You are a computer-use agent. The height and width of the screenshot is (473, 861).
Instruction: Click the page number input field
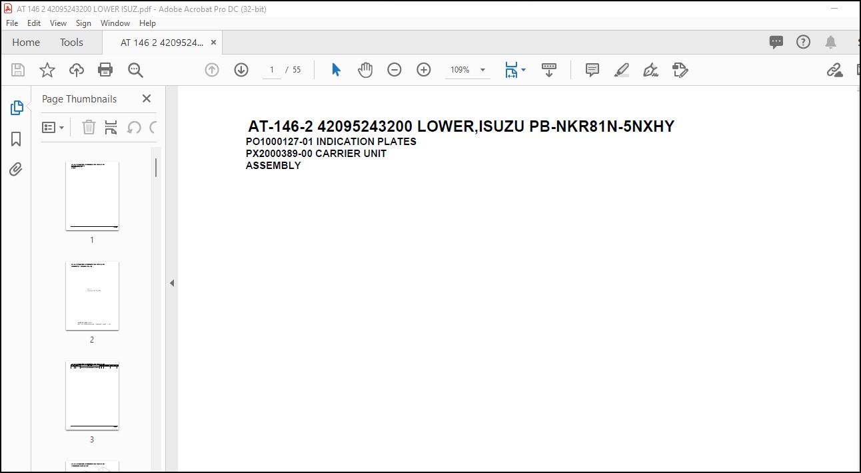click(272, 70)
